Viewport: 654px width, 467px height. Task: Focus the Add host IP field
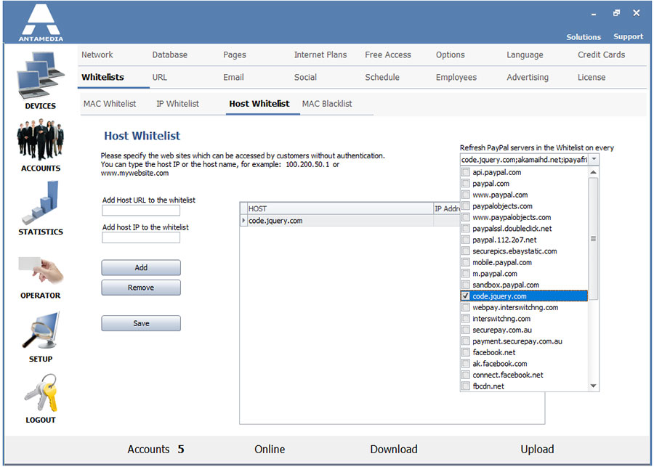pos(141,237)
